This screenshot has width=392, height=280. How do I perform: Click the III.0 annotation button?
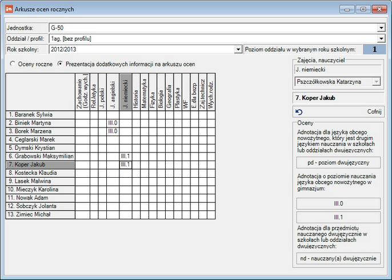(338, 203)
